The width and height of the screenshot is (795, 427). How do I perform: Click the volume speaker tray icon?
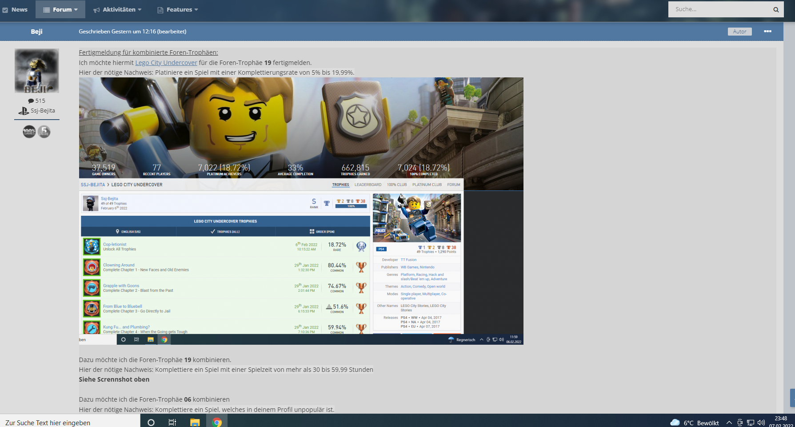(x=761, y=423)
